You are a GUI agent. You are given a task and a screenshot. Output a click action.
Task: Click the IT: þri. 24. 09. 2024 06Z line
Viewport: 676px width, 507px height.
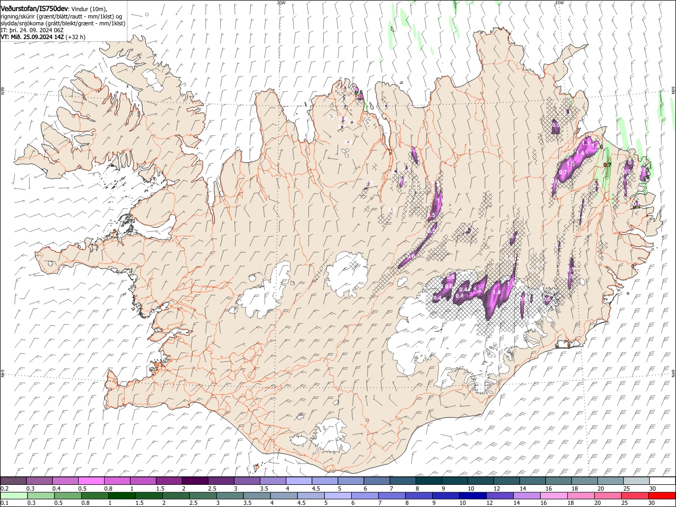pos(32,30)
